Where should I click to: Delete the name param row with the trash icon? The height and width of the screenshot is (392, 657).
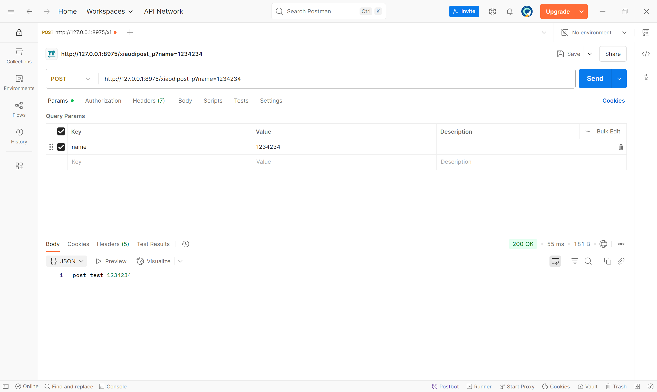click(x=621, y=147)
